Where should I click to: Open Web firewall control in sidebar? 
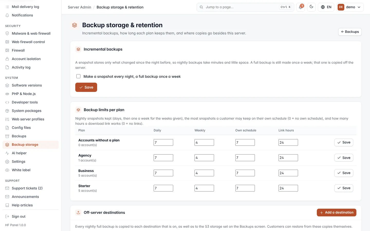pos(31,42)
